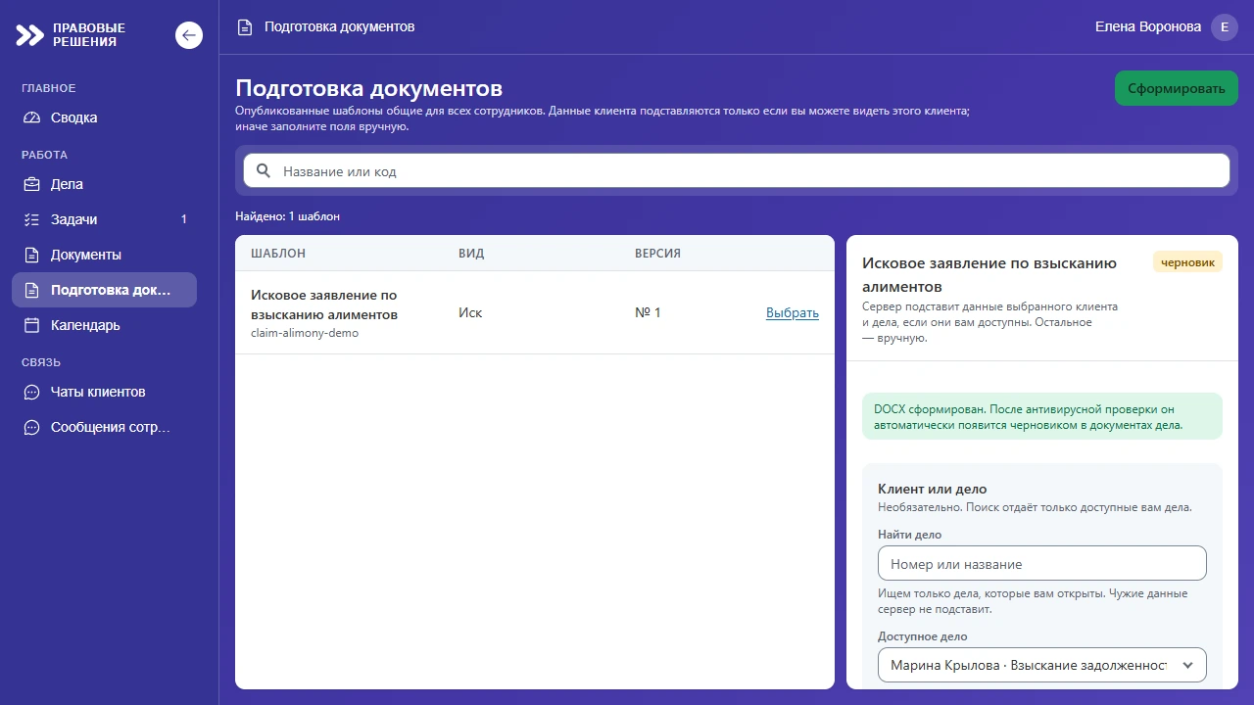Go to Дела section

[x=104, y=184]
